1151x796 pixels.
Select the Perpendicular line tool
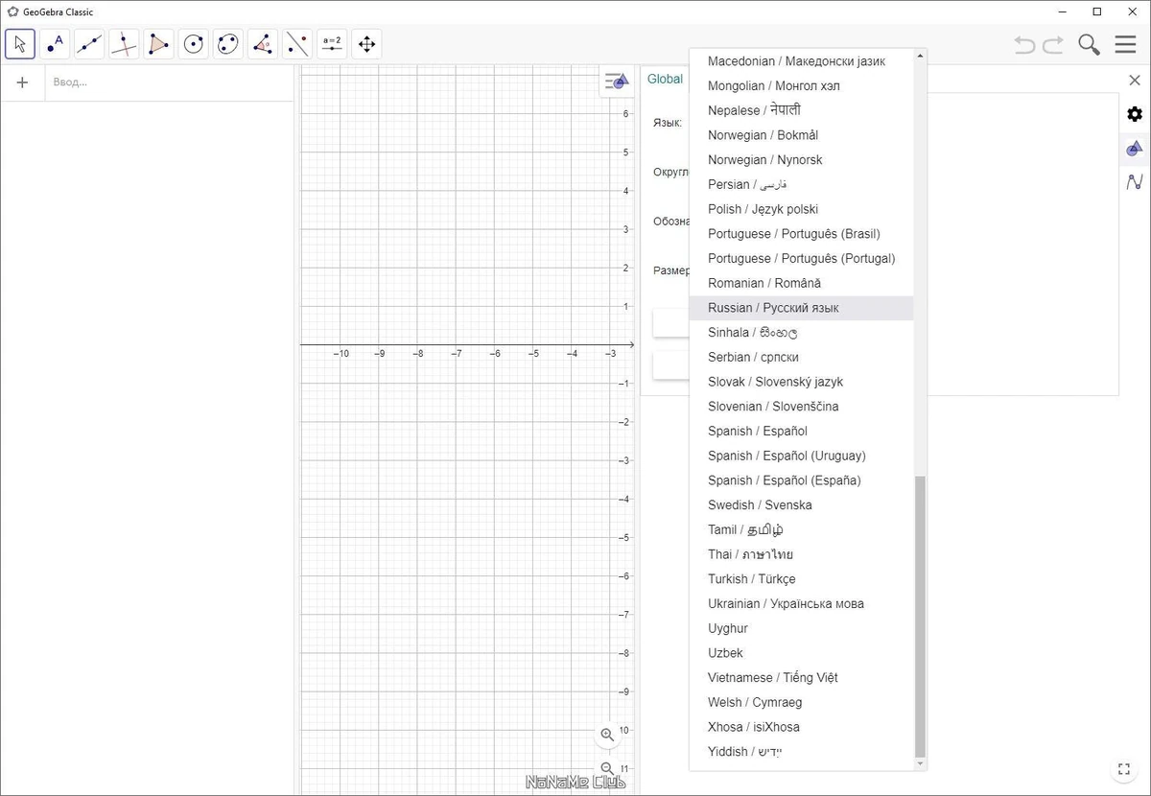pyautogui.click(x=124, y=44)
